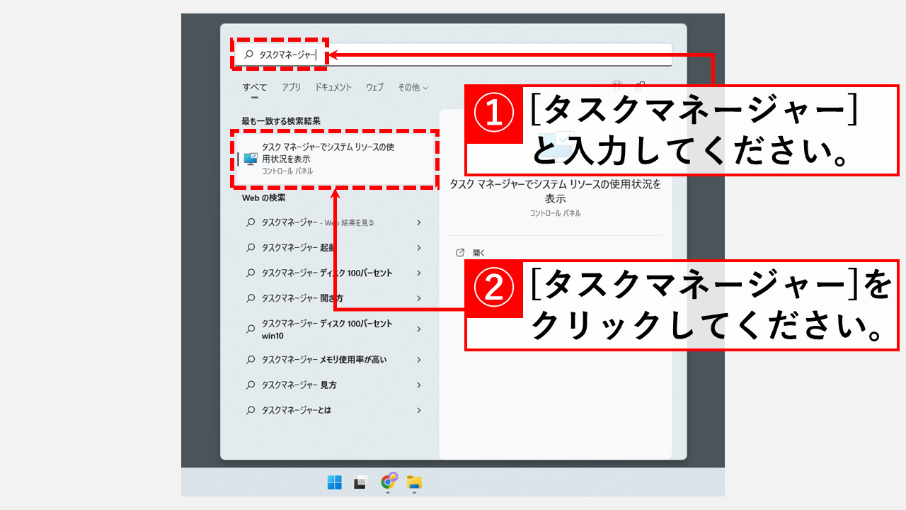Screen dimensions: 906x510
Task: Click the Task View icon on the taskbar
Action: pos(360,480)
